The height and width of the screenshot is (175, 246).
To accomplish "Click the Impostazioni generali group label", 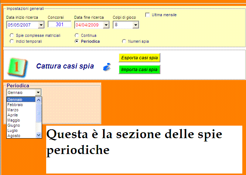I will point(25,8).
